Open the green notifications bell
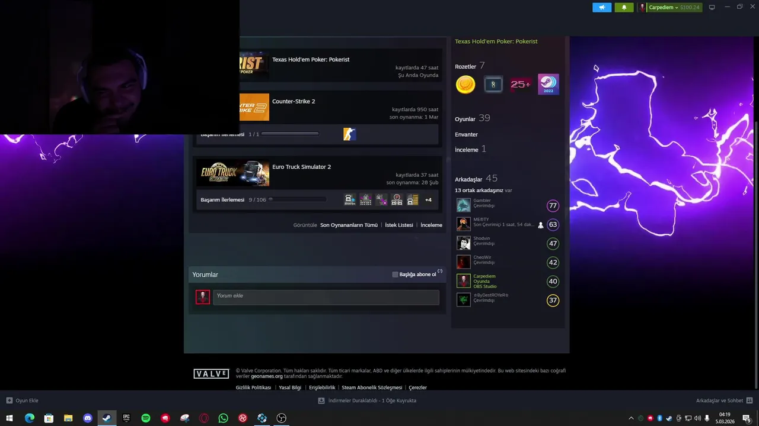 (624, 7)
